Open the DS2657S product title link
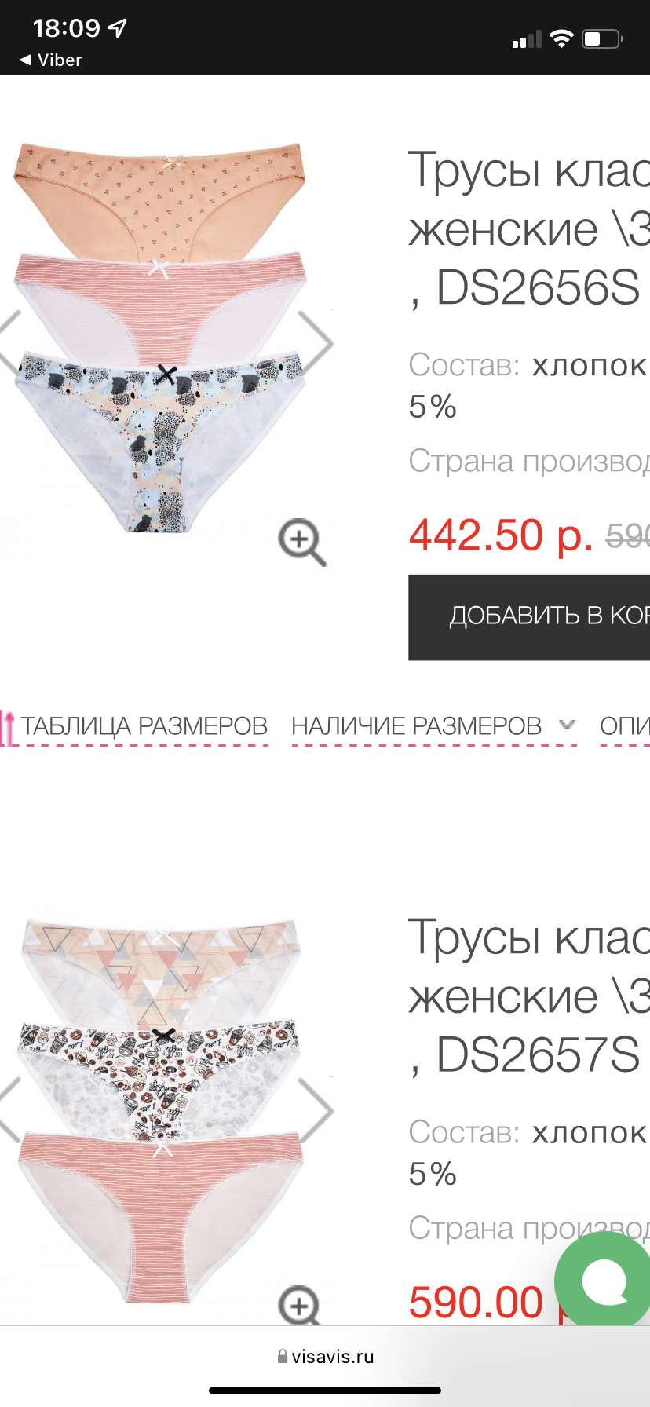This screenshot has width=650, height=1407. click(x=529, y=996)
